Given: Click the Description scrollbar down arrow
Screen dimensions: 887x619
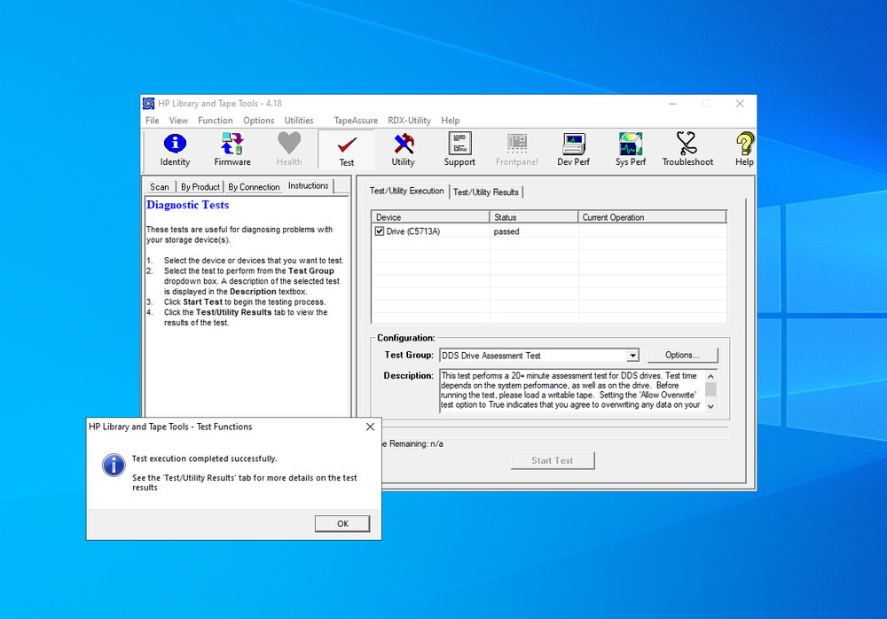Looking at the screenshot, I should pyautogui.click(x=710, y=406).
